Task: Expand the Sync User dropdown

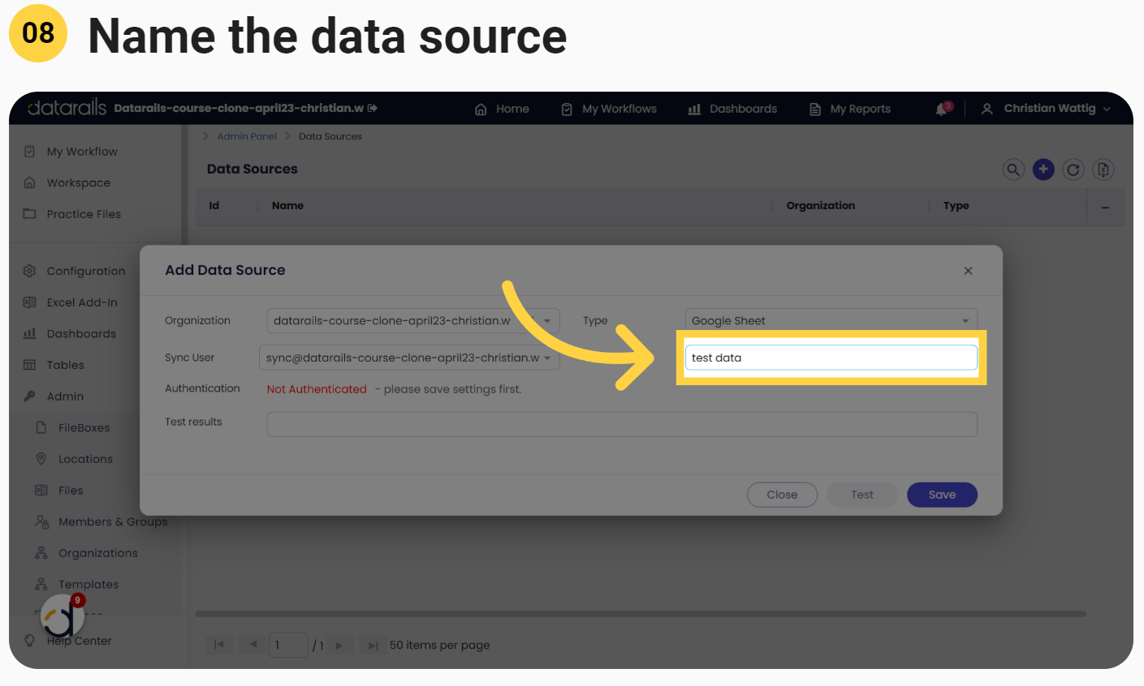Action: 408,358
